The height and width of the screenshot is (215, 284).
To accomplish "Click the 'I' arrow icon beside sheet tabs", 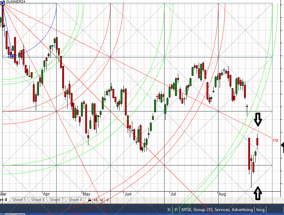I will (x=102, y=200).
